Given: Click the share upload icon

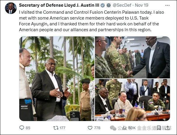Looking at the screenshot, I should (167, 128).
